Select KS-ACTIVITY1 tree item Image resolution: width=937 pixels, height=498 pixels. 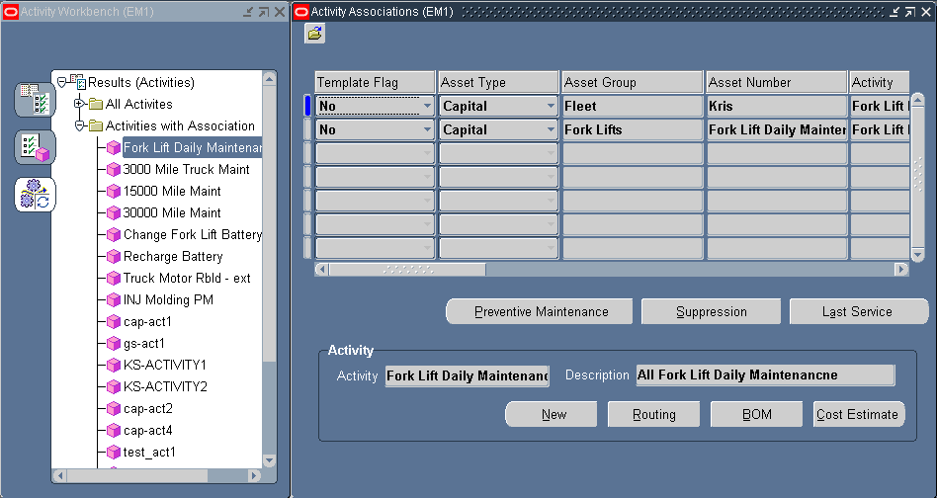(x=164, y=365)
